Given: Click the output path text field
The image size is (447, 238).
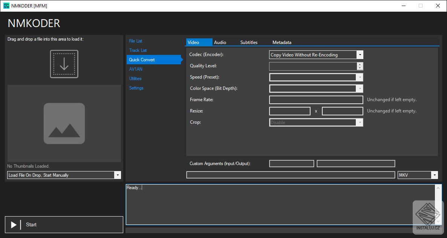Looking at the screenshot, I should click(291, 175).
